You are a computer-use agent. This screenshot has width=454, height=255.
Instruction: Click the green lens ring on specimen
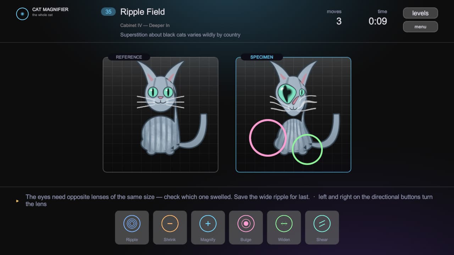tap(307, 149)
